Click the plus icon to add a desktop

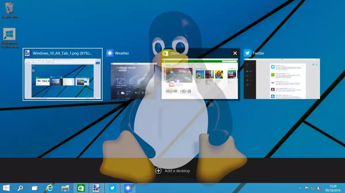[158, 171]
